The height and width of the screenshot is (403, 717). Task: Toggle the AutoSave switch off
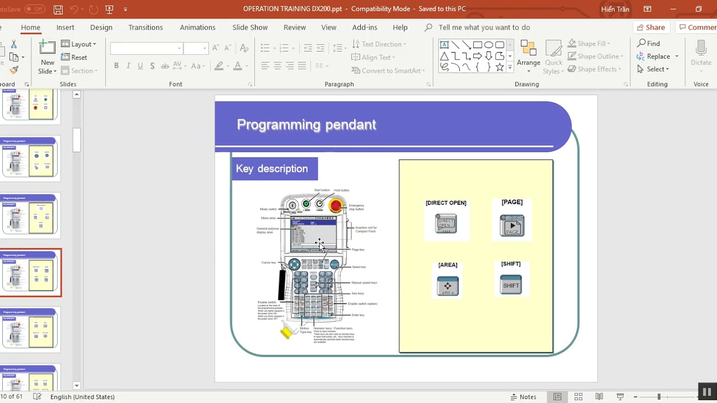point(34,9)
